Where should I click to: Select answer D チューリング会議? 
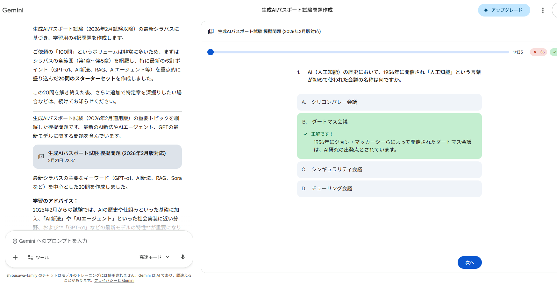tap(389, 189)
